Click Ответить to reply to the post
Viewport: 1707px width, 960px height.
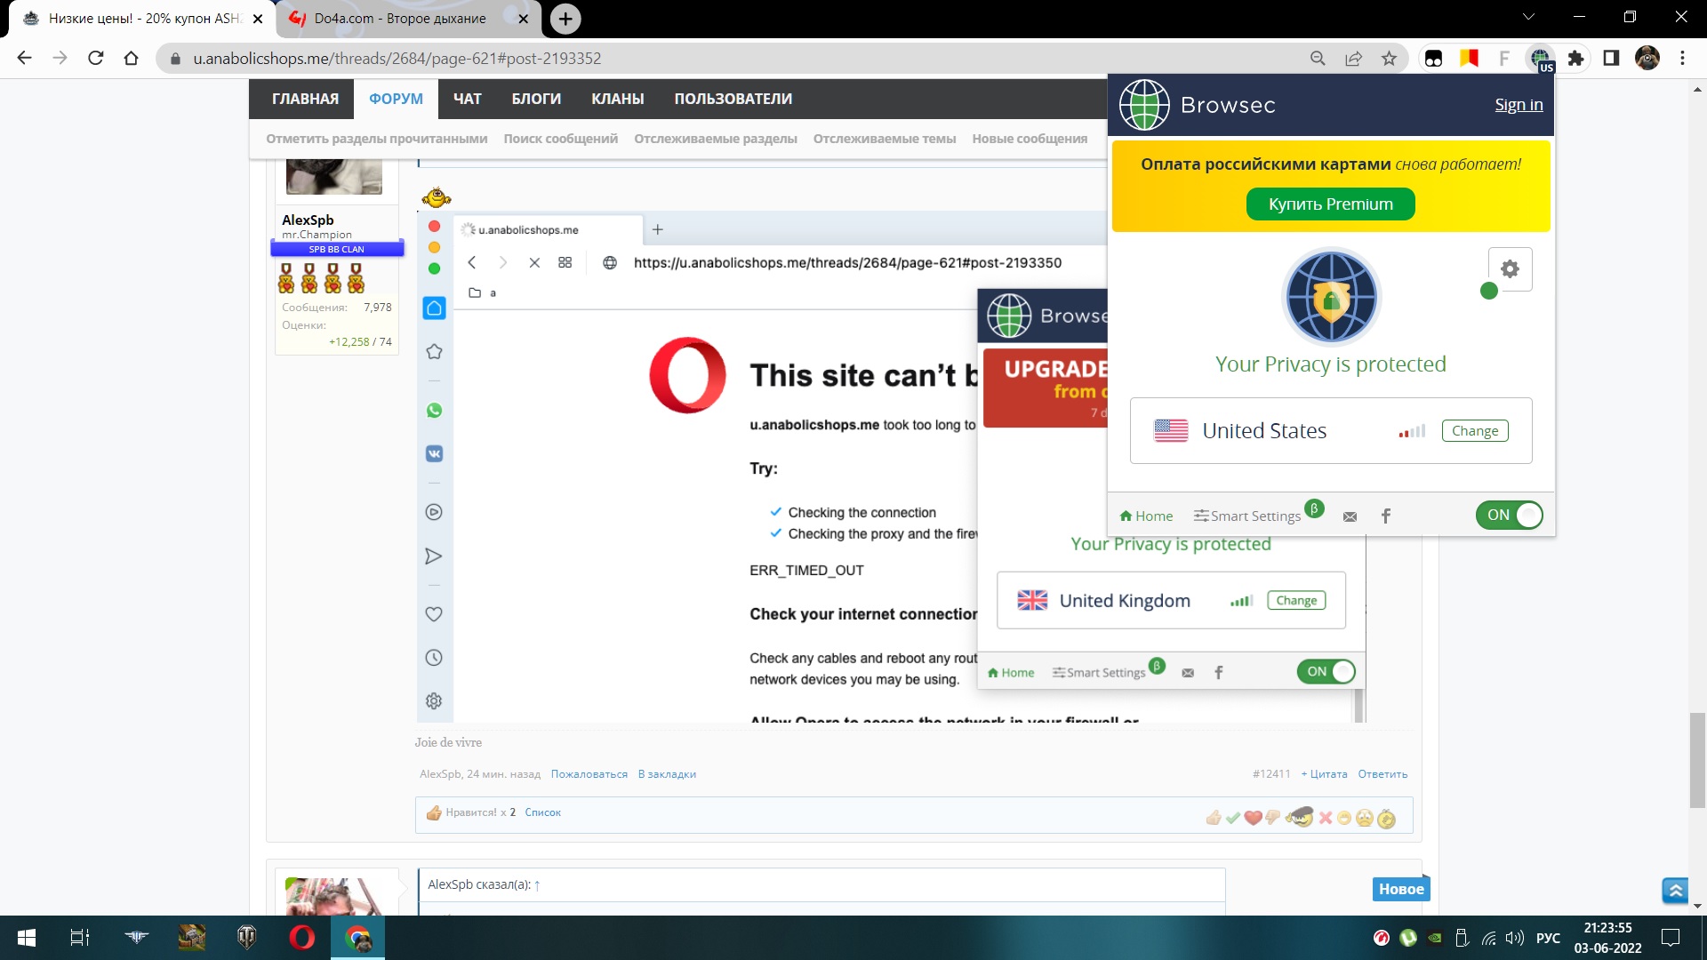1382,774
